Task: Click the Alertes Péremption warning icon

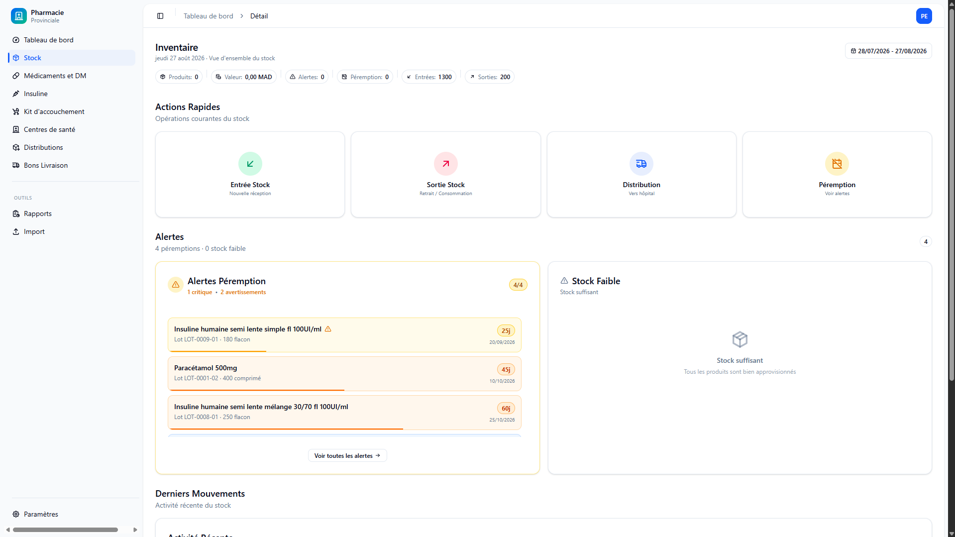Action: point(176,285)
